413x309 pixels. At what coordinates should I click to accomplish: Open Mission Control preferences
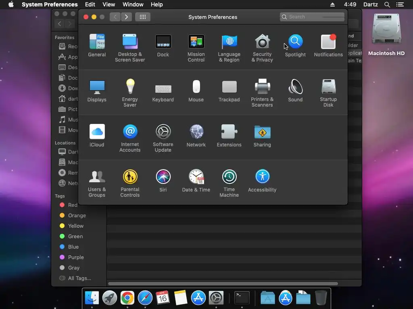(x=196, y=48)
